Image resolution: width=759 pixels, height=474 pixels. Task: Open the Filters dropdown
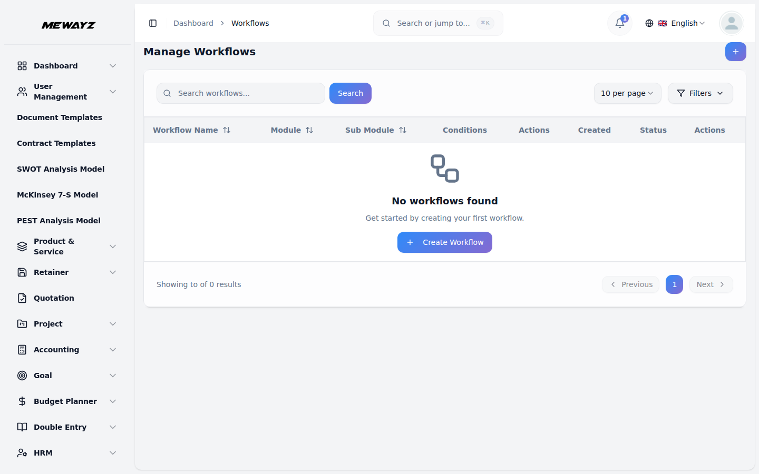[700, 93]
